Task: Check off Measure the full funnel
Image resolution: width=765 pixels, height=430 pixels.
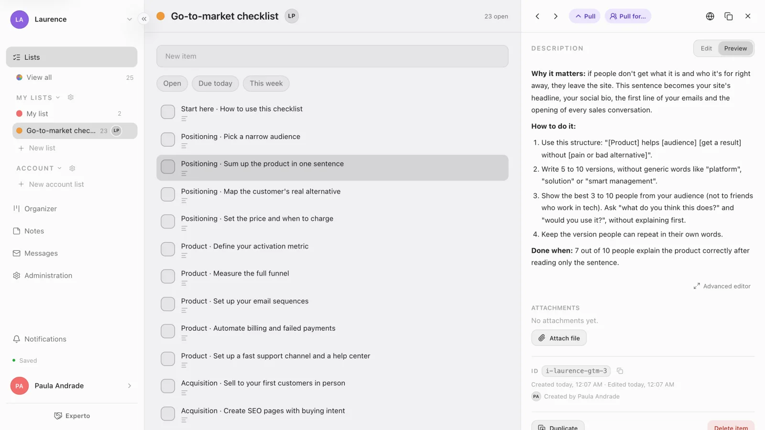Action: 168,276
